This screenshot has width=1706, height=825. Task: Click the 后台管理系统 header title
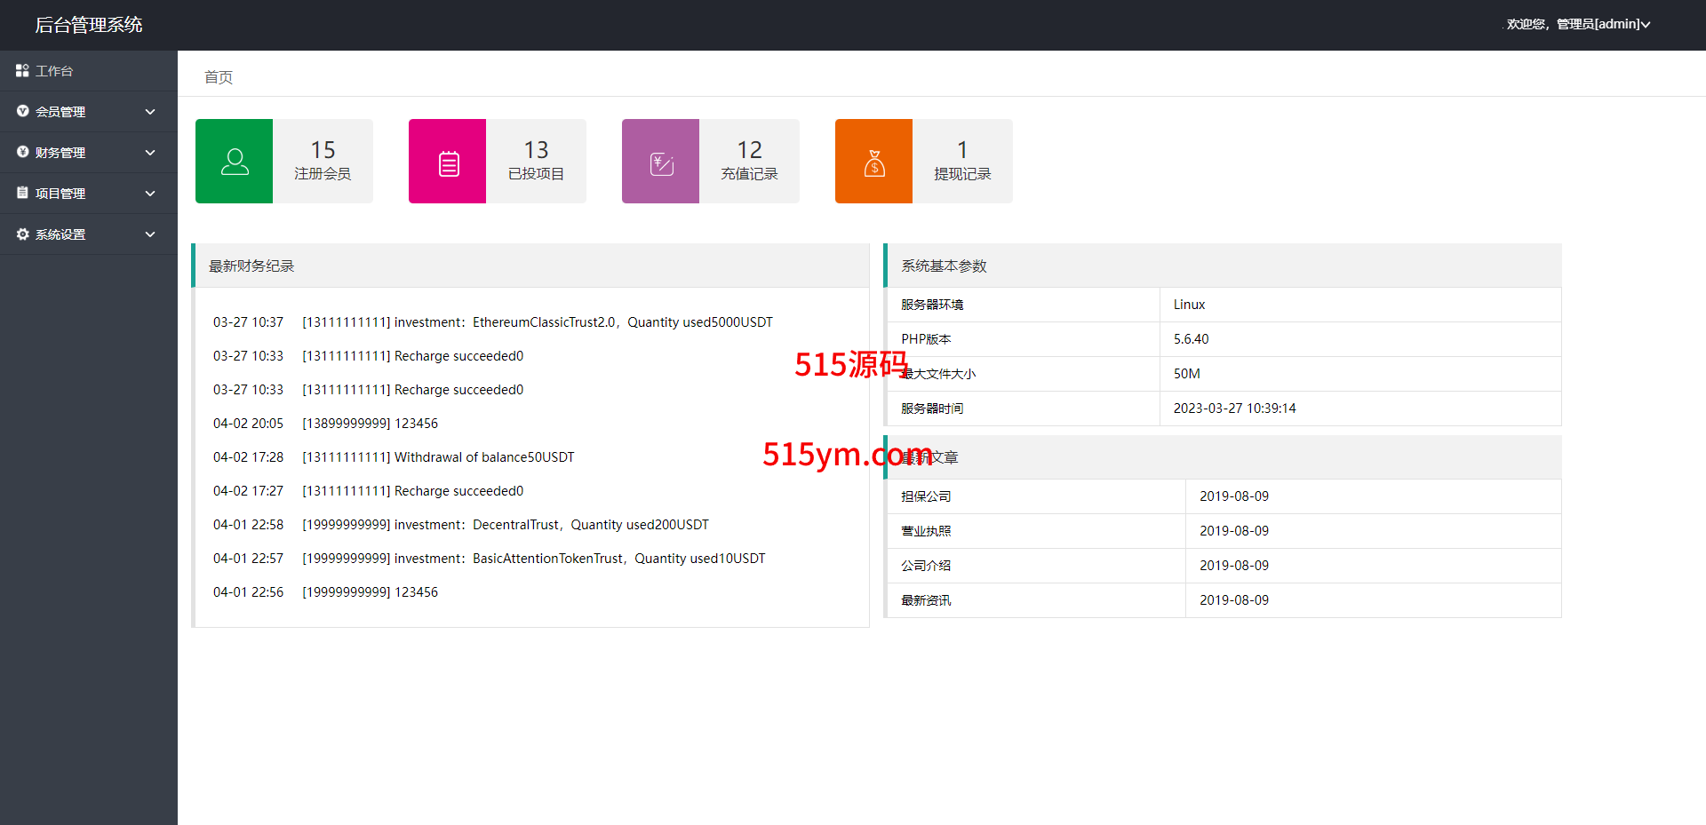89,25
